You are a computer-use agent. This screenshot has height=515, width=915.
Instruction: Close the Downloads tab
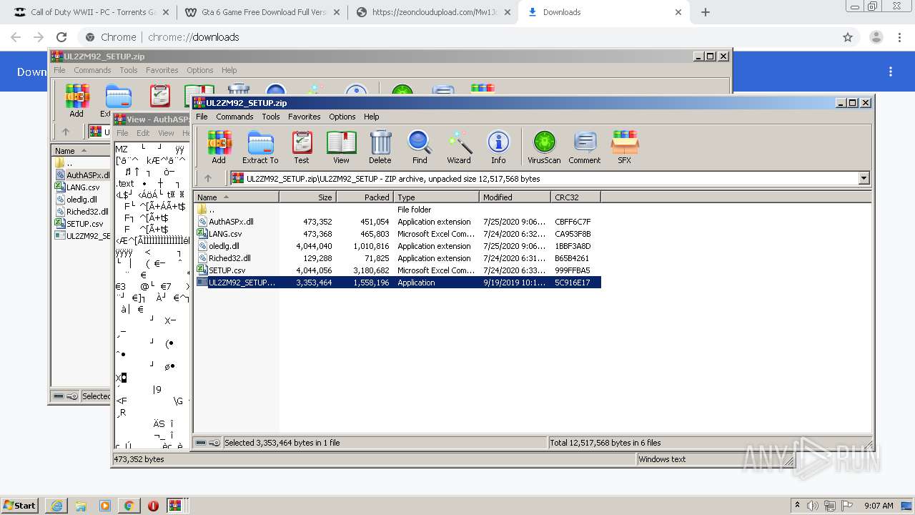[678, 12]
